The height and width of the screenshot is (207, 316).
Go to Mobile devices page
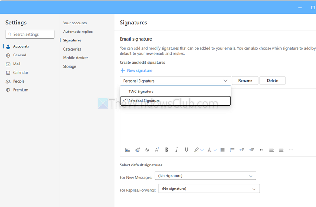coord(75,58)
